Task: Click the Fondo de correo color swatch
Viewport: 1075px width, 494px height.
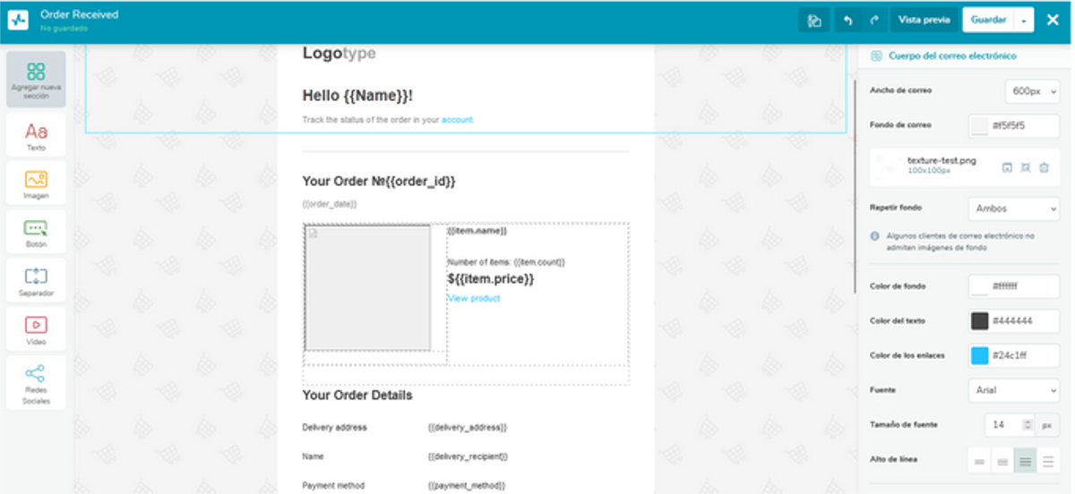Action: (980, 125)
